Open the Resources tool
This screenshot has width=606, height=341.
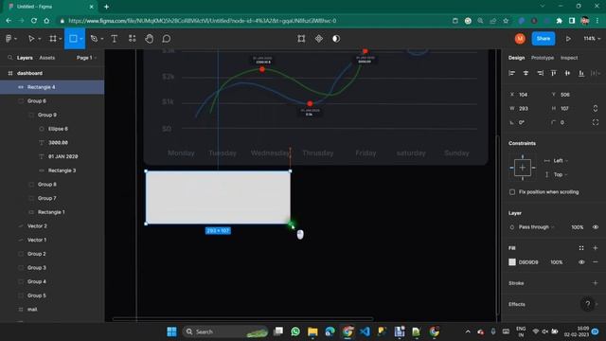(133, 39)
